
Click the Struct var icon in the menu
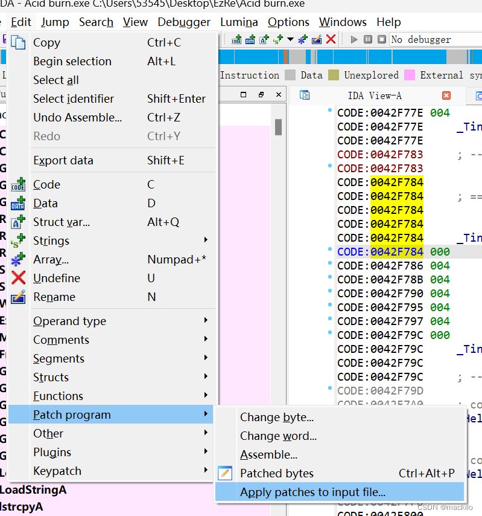(x=17, y=222)
